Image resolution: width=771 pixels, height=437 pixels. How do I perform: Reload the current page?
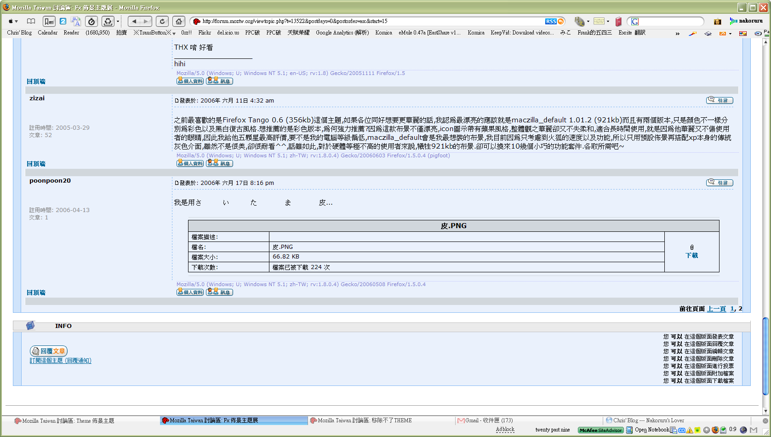tap(162, 21)
